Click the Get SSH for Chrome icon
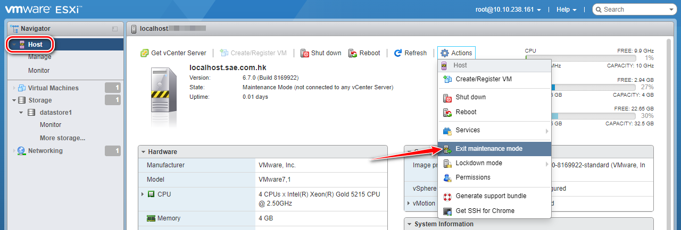 (447, 211)
